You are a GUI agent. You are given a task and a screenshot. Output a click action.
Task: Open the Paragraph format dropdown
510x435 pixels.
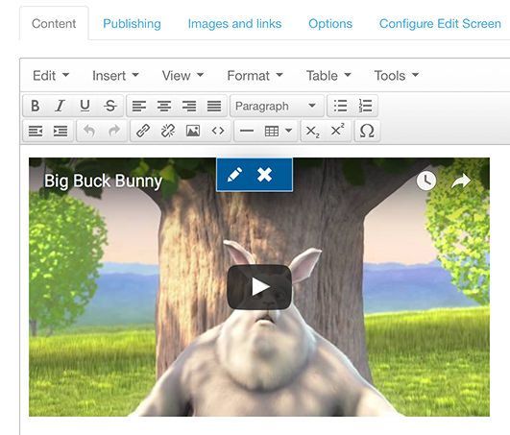(277, 106)
